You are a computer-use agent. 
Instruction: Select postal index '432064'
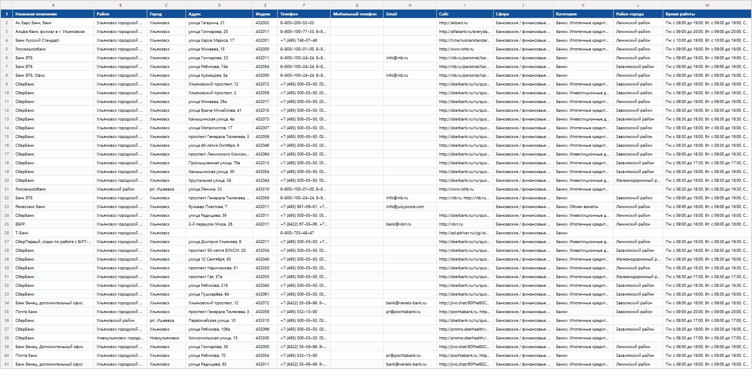coord(265,154)
